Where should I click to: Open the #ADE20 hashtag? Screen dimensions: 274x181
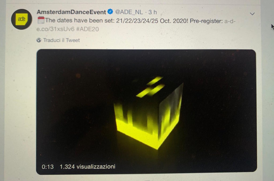[x=87, y=29]
